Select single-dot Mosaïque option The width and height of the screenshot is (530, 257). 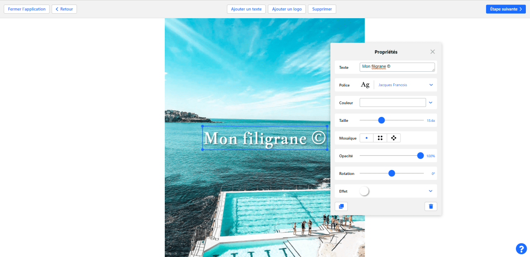pos(366,138)
